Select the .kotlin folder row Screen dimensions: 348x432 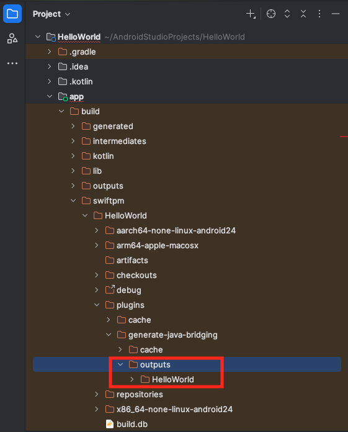click(187, 81)
